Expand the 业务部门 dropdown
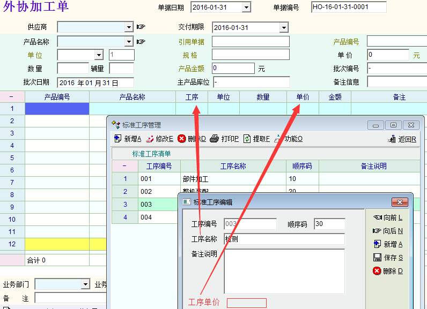The width and height of the screenshot is (427, 309). (x=85, y=284)
